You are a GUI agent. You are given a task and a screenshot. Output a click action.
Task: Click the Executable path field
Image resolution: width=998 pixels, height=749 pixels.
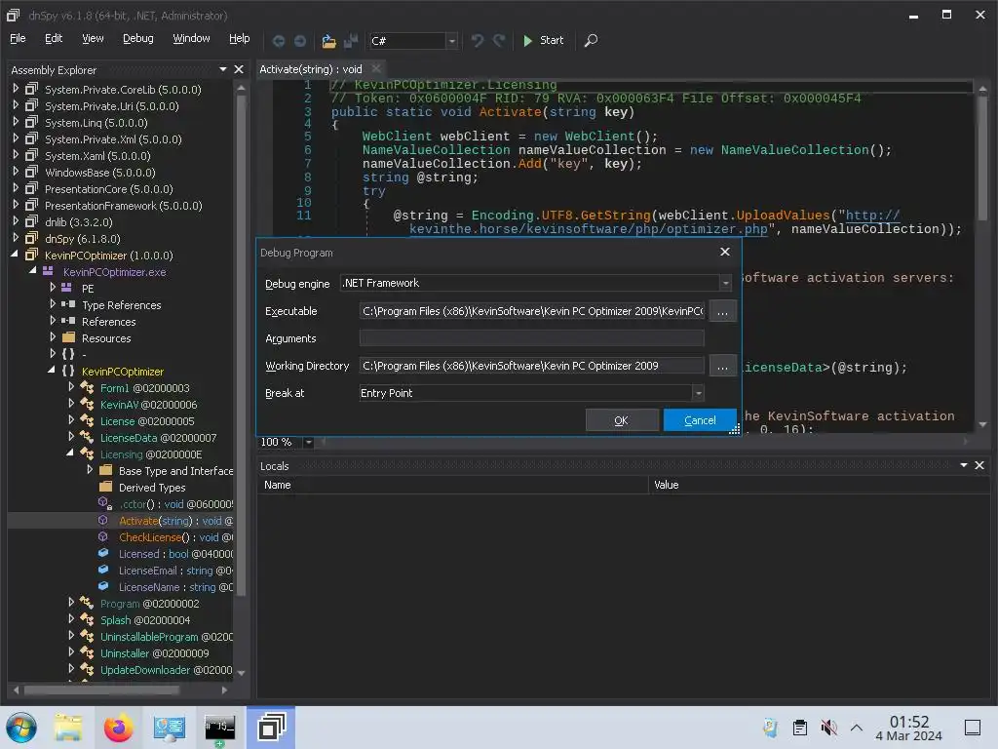pos(531,311)
